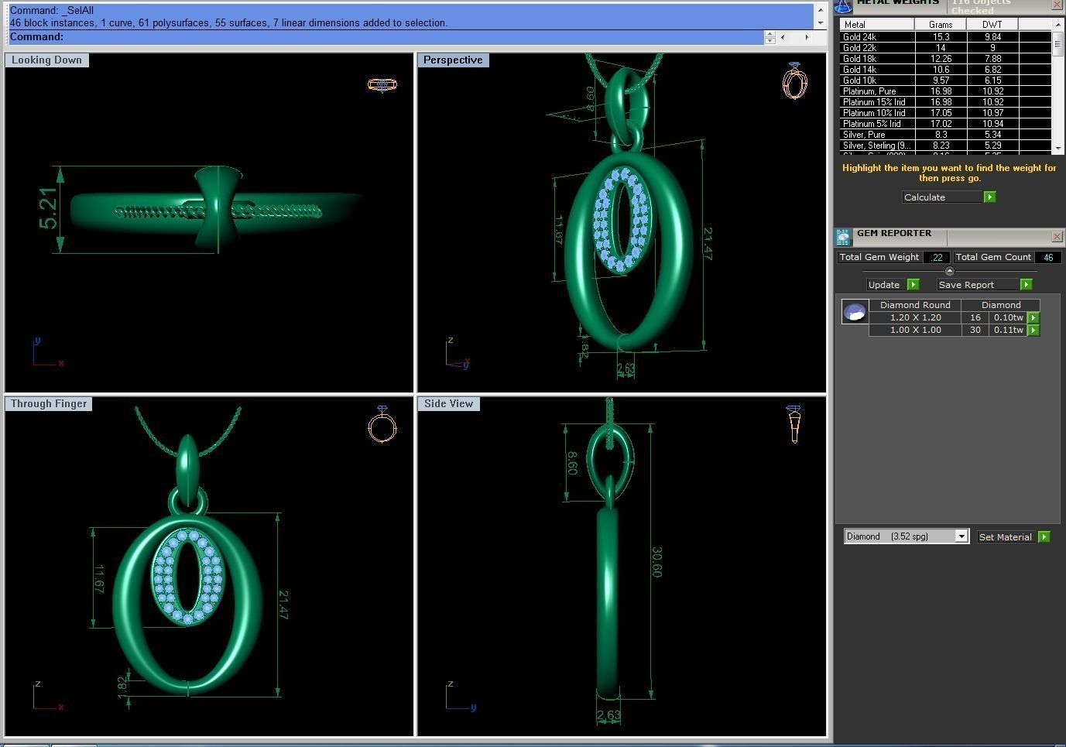This screenshot has width=1066, height=747.
Task: Open the Diamond material dropdown
Action: pos(961,536)
